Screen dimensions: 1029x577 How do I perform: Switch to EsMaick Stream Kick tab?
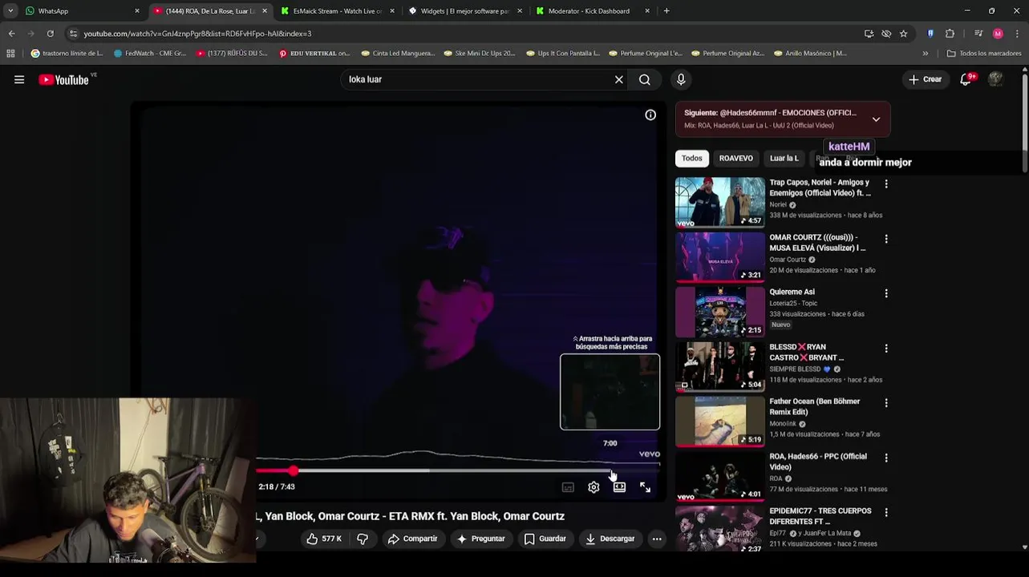(338, 11)
